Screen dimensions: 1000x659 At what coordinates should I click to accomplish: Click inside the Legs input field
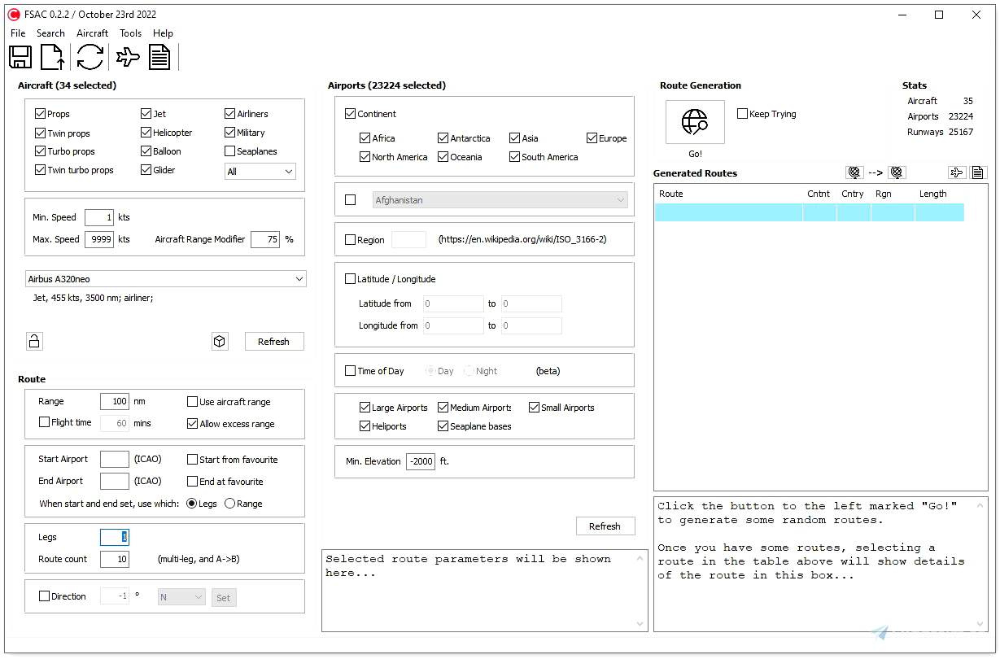click(114, 537)
